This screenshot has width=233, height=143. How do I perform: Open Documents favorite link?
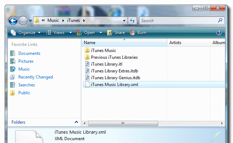pyautogui.click(x=29, y=53)
